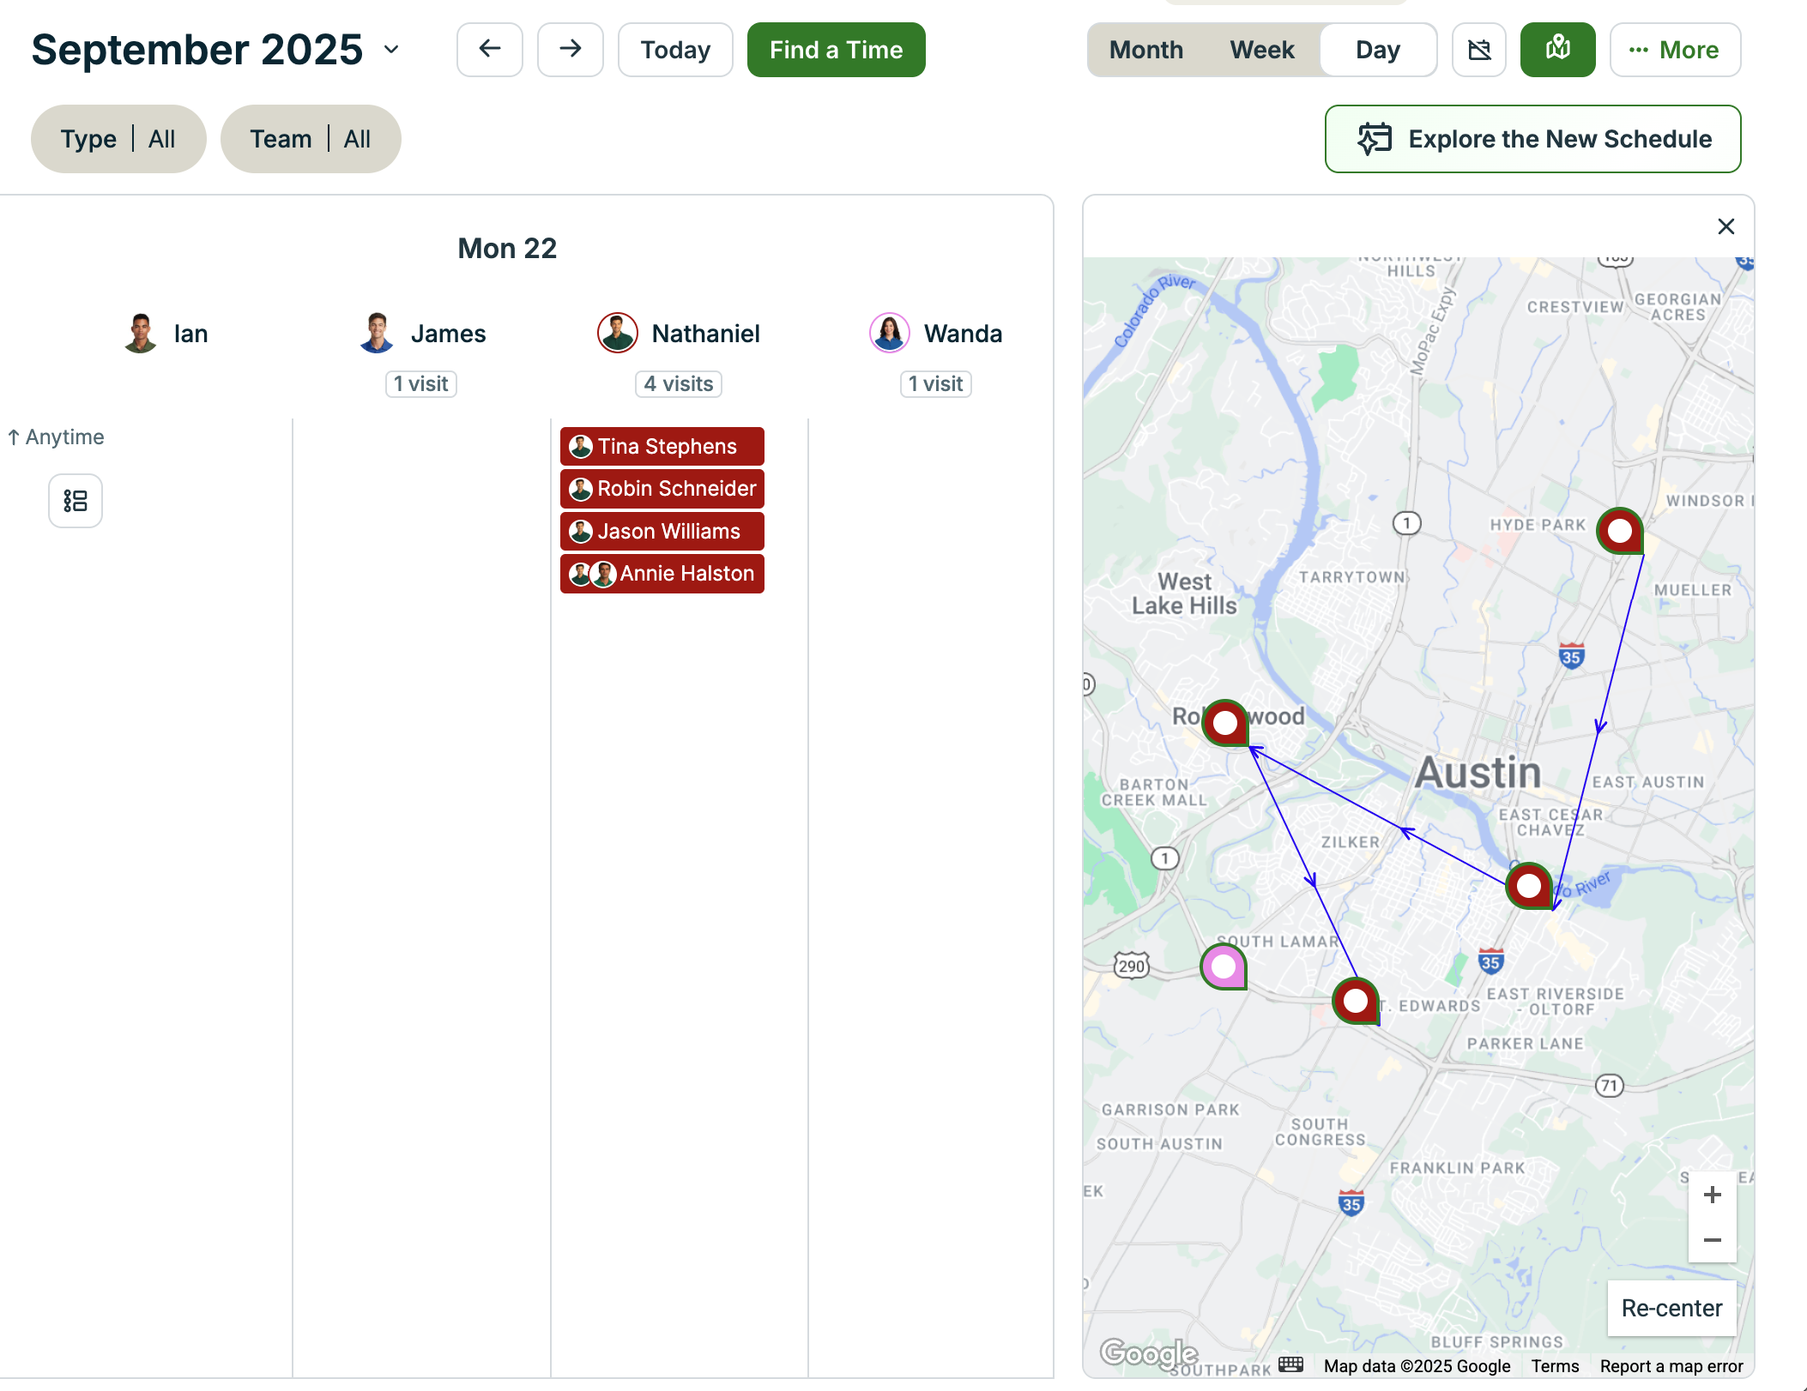
Task: Open the Robin Schneider visit
Action: coord(662,489)
